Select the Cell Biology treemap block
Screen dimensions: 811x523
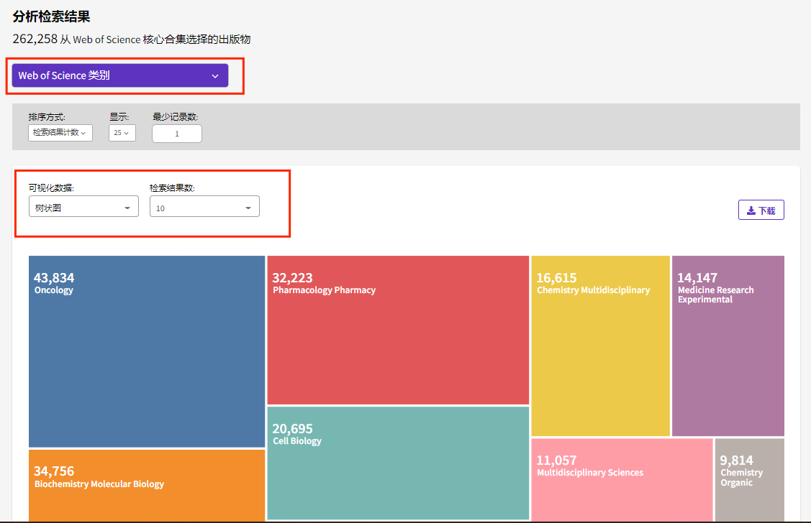coord(398,463)
